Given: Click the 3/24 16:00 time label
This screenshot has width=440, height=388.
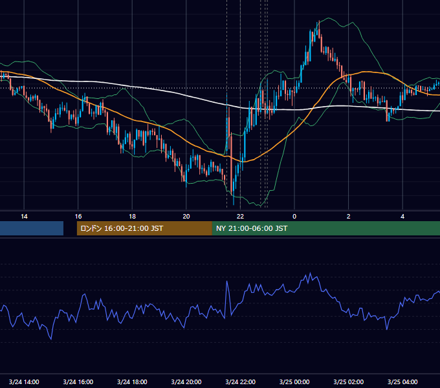Looking at the screenshot, I should [x=78, y=382].
